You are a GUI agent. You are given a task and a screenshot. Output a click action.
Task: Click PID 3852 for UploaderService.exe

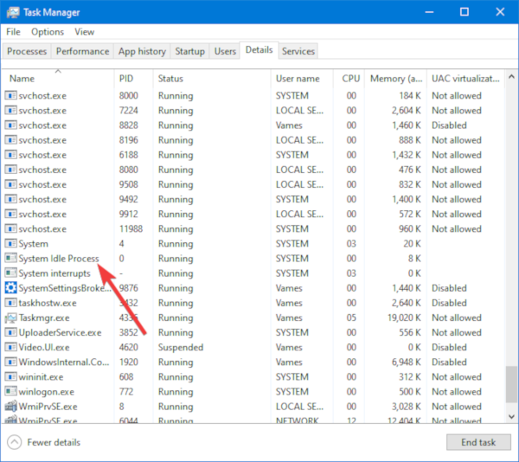[128, 332]
